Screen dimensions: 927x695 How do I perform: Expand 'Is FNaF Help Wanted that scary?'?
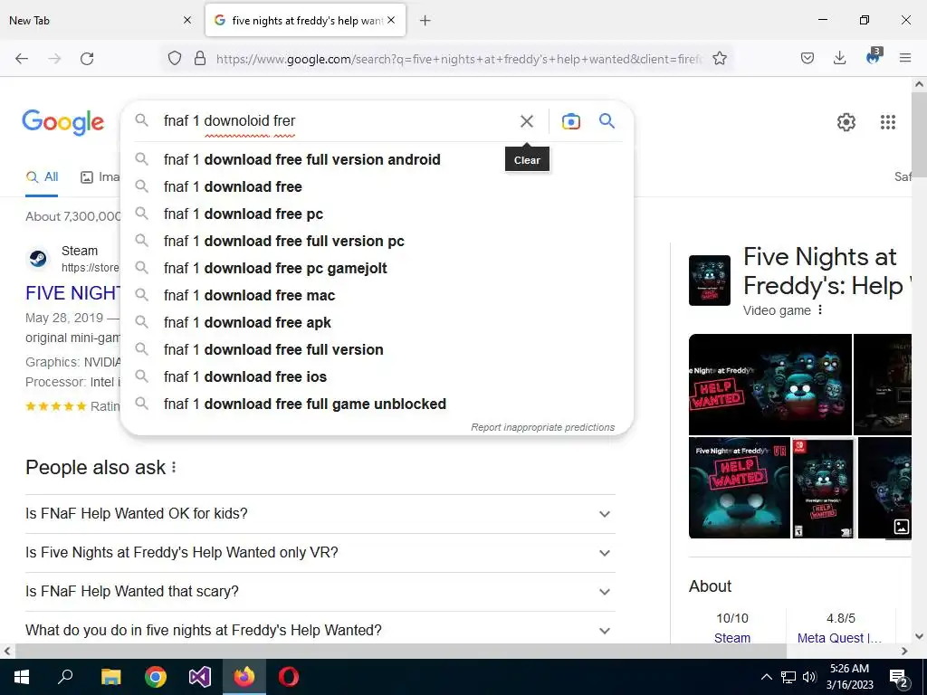[x=320, y=592]
